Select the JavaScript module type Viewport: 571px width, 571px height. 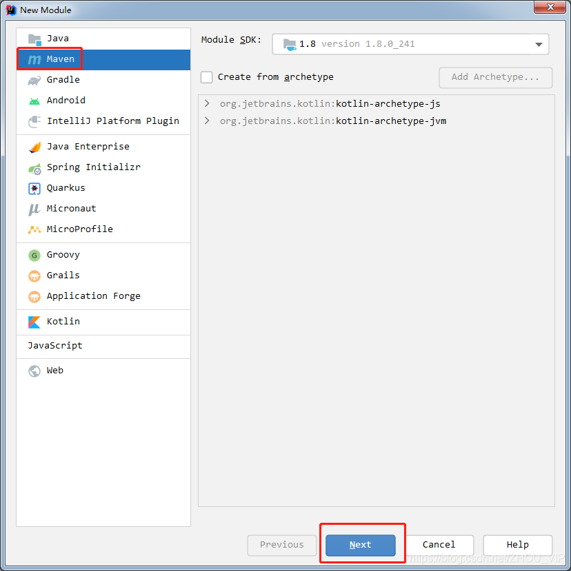55,346
